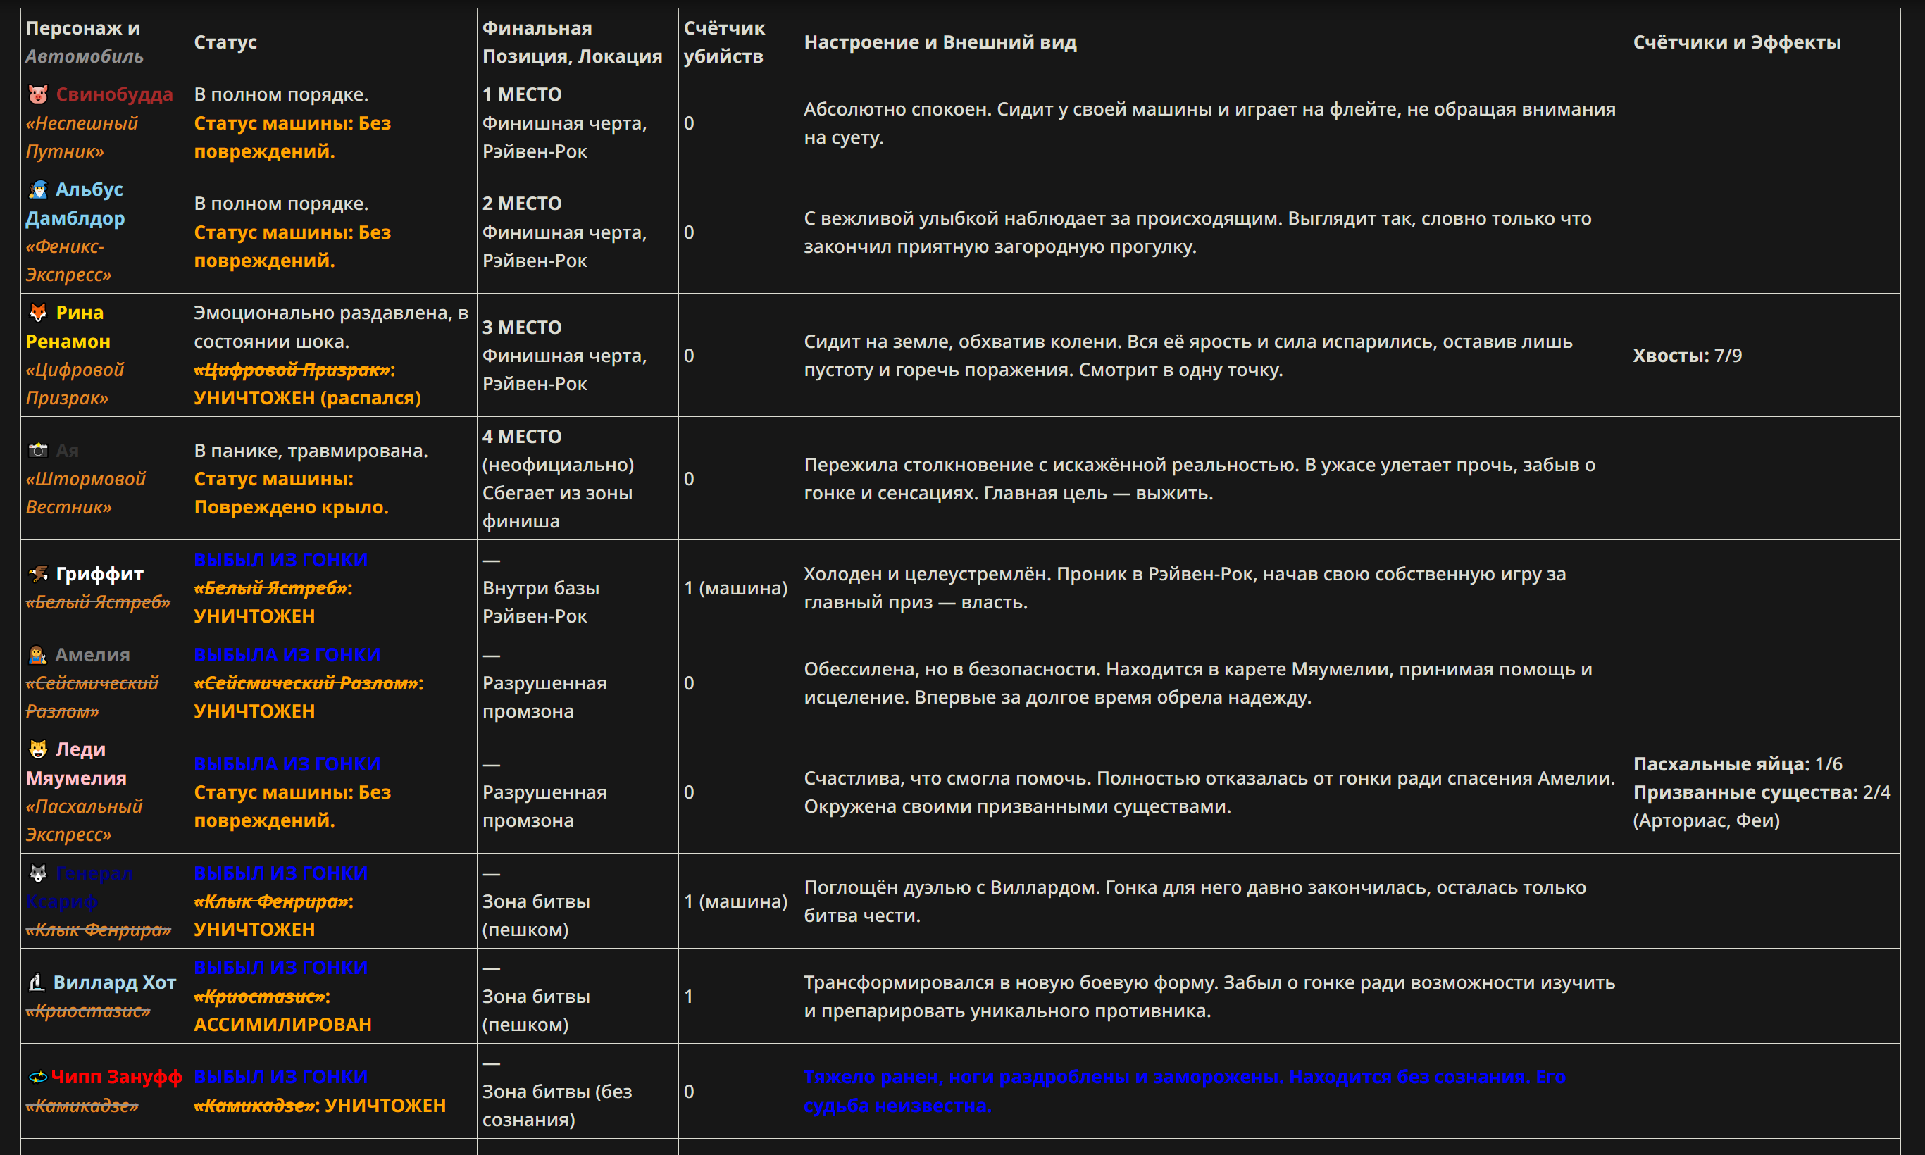Click «Призванные существа: 2/4» counter
Image resolution: width=1925 pixels, height=1155 pixels.
coord(1762,792)
